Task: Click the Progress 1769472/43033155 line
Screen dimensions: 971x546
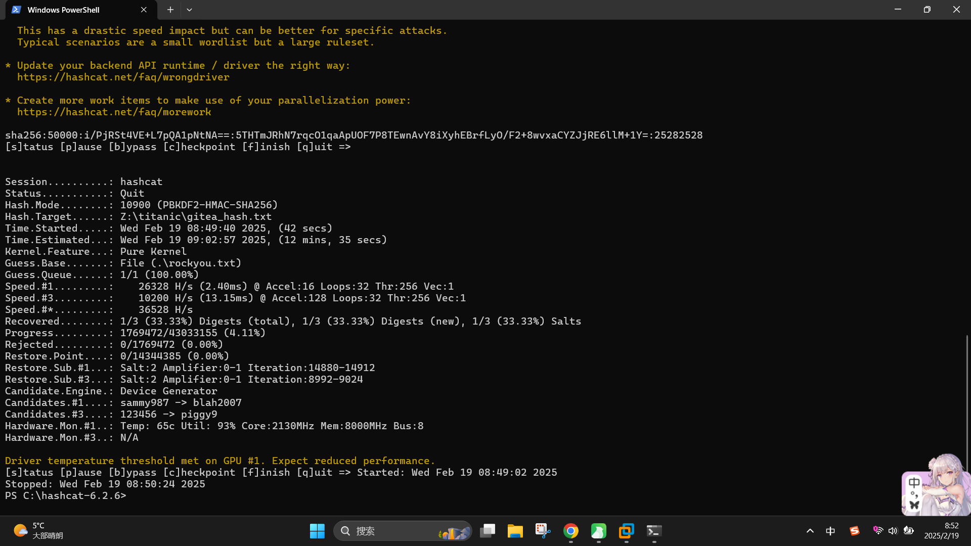Action: click(135, 333)
